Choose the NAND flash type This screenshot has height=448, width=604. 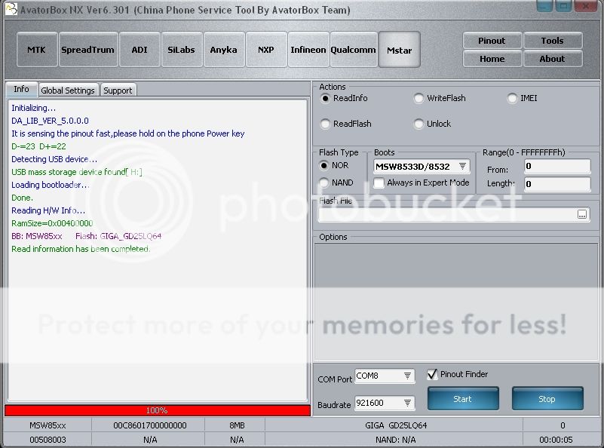pyautogui.click(x=325, y=183)
